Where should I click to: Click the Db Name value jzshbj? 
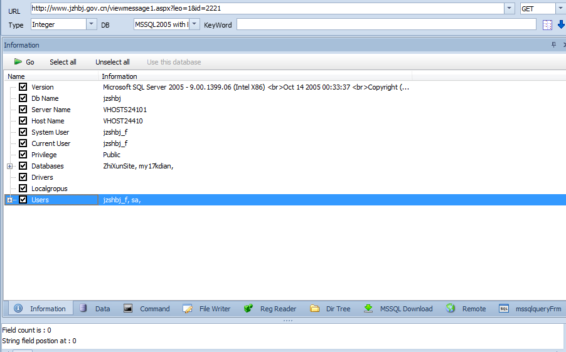(112, 98)
